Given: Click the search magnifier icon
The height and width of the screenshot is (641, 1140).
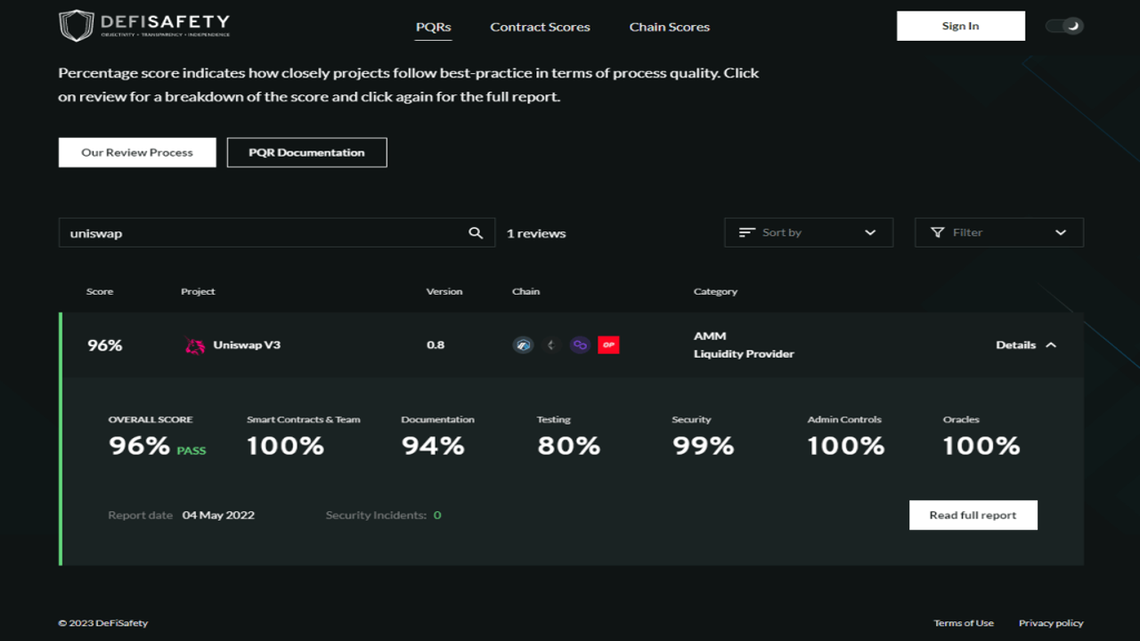Looking at the screenshot, I should point(476,232).
